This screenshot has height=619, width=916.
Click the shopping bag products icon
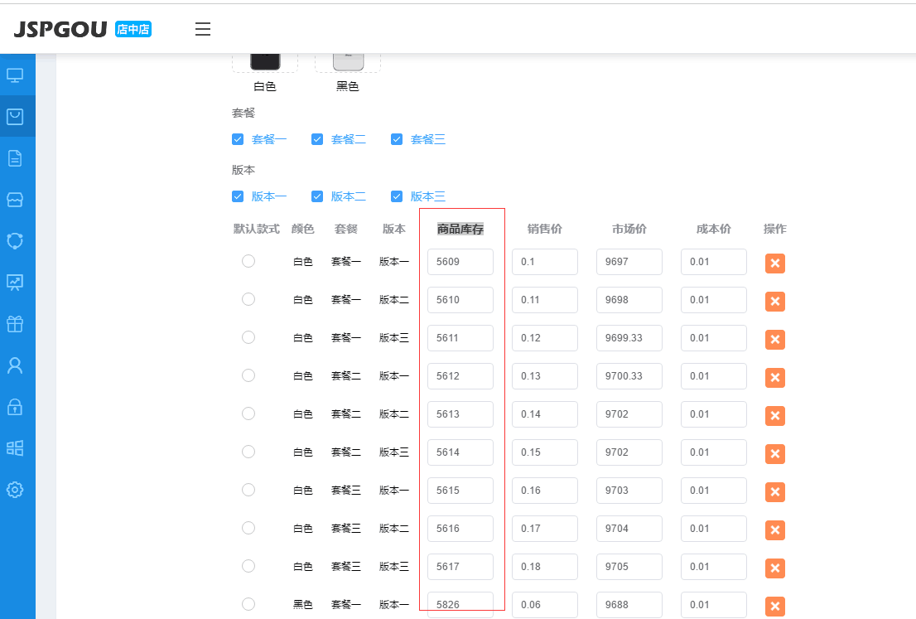(15, 117)
